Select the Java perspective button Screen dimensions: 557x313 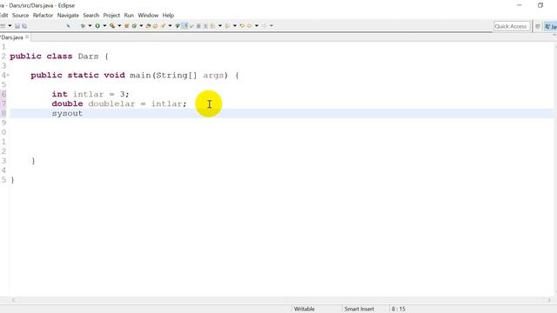(551, 26)
